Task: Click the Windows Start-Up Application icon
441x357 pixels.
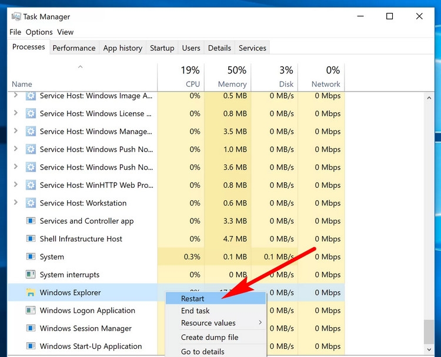Action: [x=31, y=346]
